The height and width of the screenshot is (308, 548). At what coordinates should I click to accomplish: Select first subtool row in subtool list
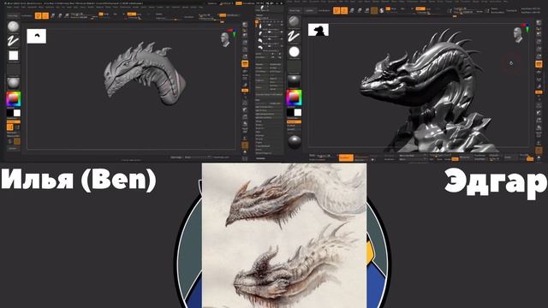[269, 27]
